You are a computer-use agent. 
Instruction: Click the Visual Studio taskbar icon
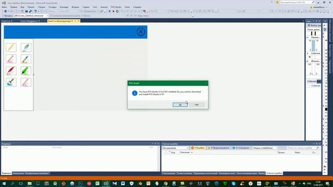106,183
